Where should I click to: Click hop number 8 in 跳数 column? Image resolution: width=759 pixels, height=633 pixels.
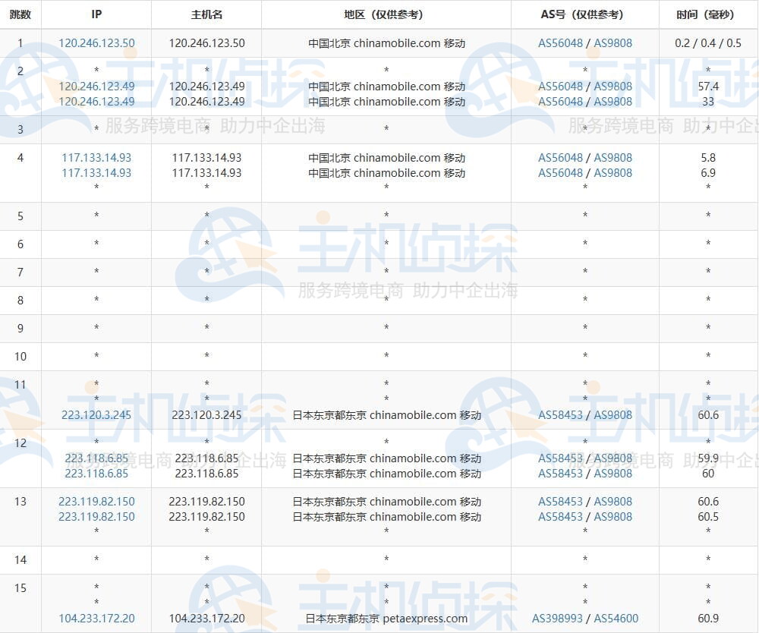pyautogui.click(x=20, y=301)
